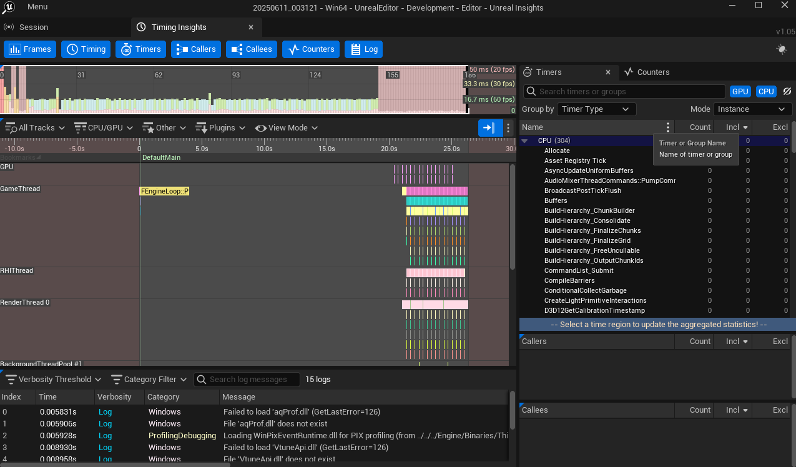Sort Timers by the Excl column
796x467 pixels.
pos(780,127)
